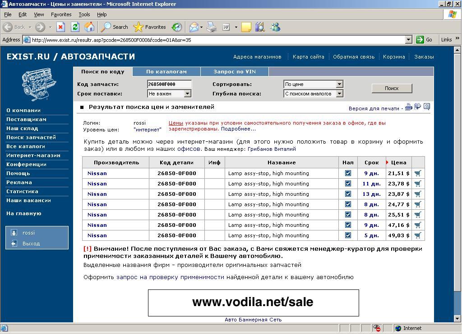Add the 24,77 $ Nissan part to cart
462x334 pixels.
pyautogui.click(x=418, y=204)
